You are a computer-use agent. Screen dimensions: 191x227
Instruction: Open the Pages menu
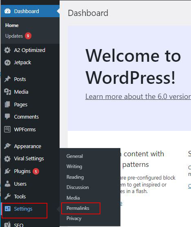(x=21, y=105)
